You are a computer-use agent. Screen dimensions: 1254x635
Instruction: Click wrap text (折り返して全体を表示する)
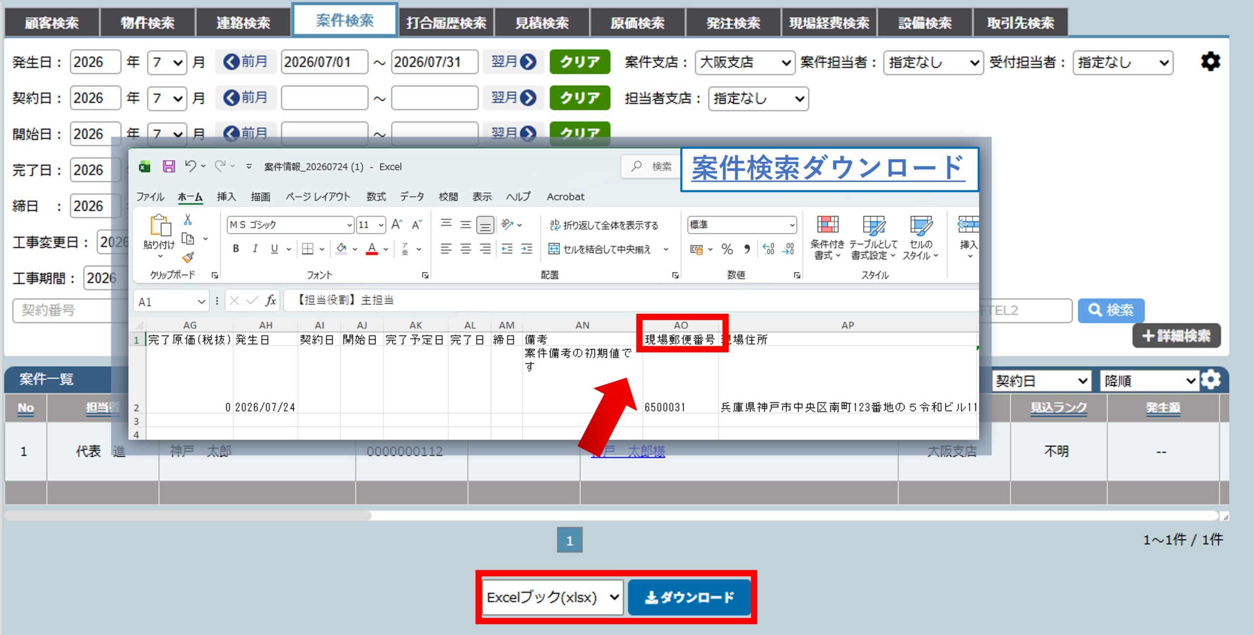(x=603, y=225)
